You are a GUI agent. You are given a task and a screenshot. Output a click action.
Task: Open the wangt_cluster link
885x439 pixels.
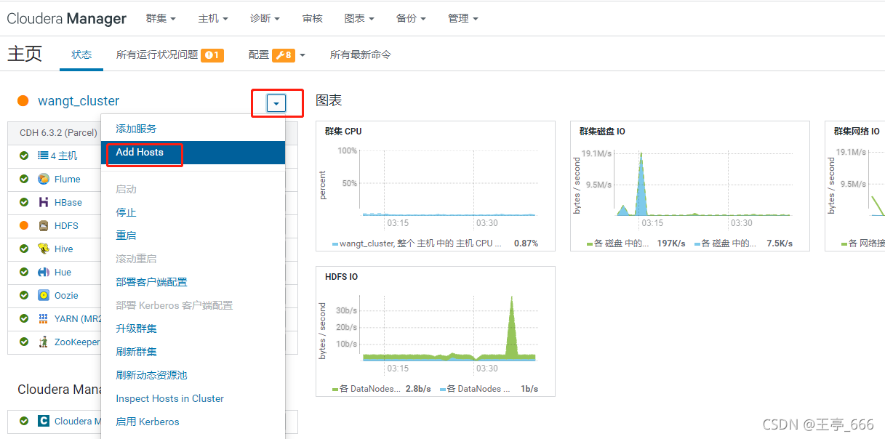(79, 101)
